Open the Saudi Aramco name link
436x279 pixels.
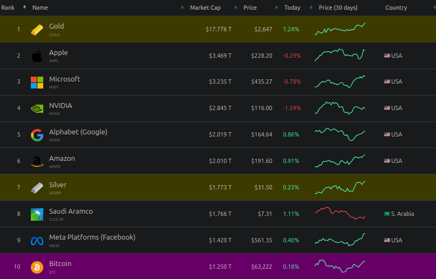coord(71,211)
